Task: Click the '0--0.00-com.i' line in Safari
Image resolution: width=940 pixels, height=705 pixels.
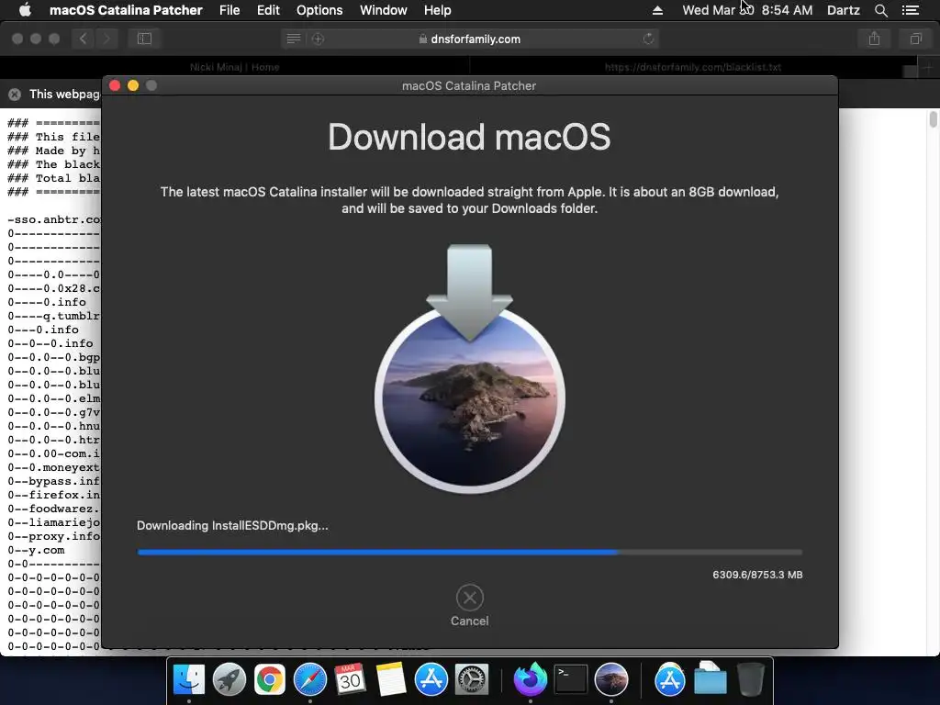Action: (54, 453)
